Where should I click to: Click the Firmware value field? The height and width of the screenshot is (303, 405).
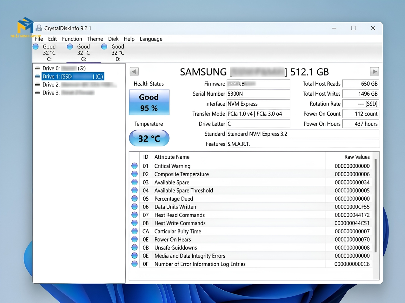[258, 84]
